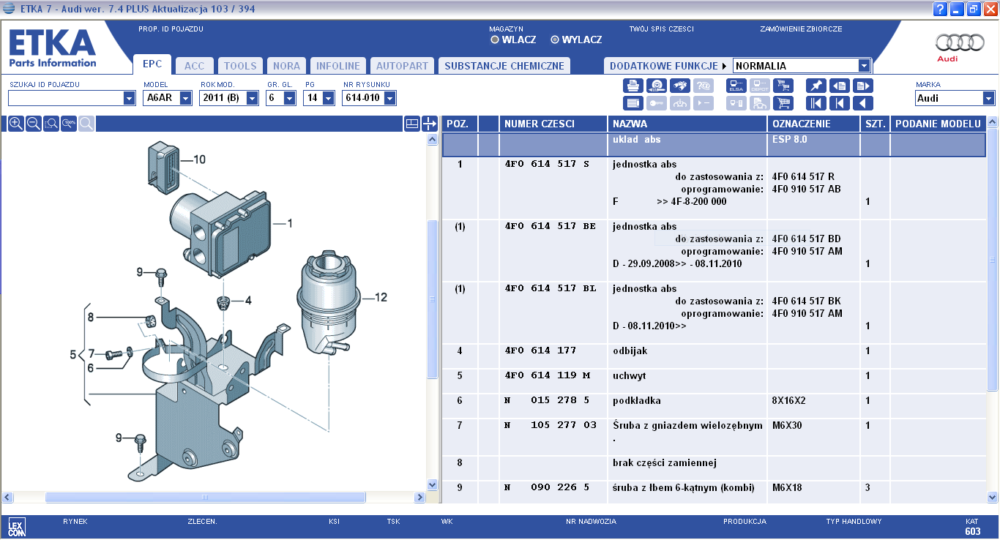This screenshot has height=540, width=1000.
Task: Open the ROK MOD. dropdown showing 2011 (B)
Action: [253, 98]
